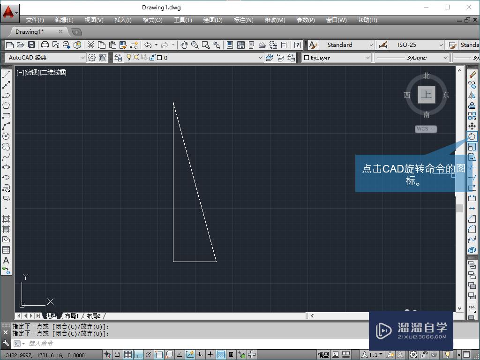The width and height of the screenshot is (480, 360).
Task: Select the Ellipse drawing tool
Action: click(6, 167)
